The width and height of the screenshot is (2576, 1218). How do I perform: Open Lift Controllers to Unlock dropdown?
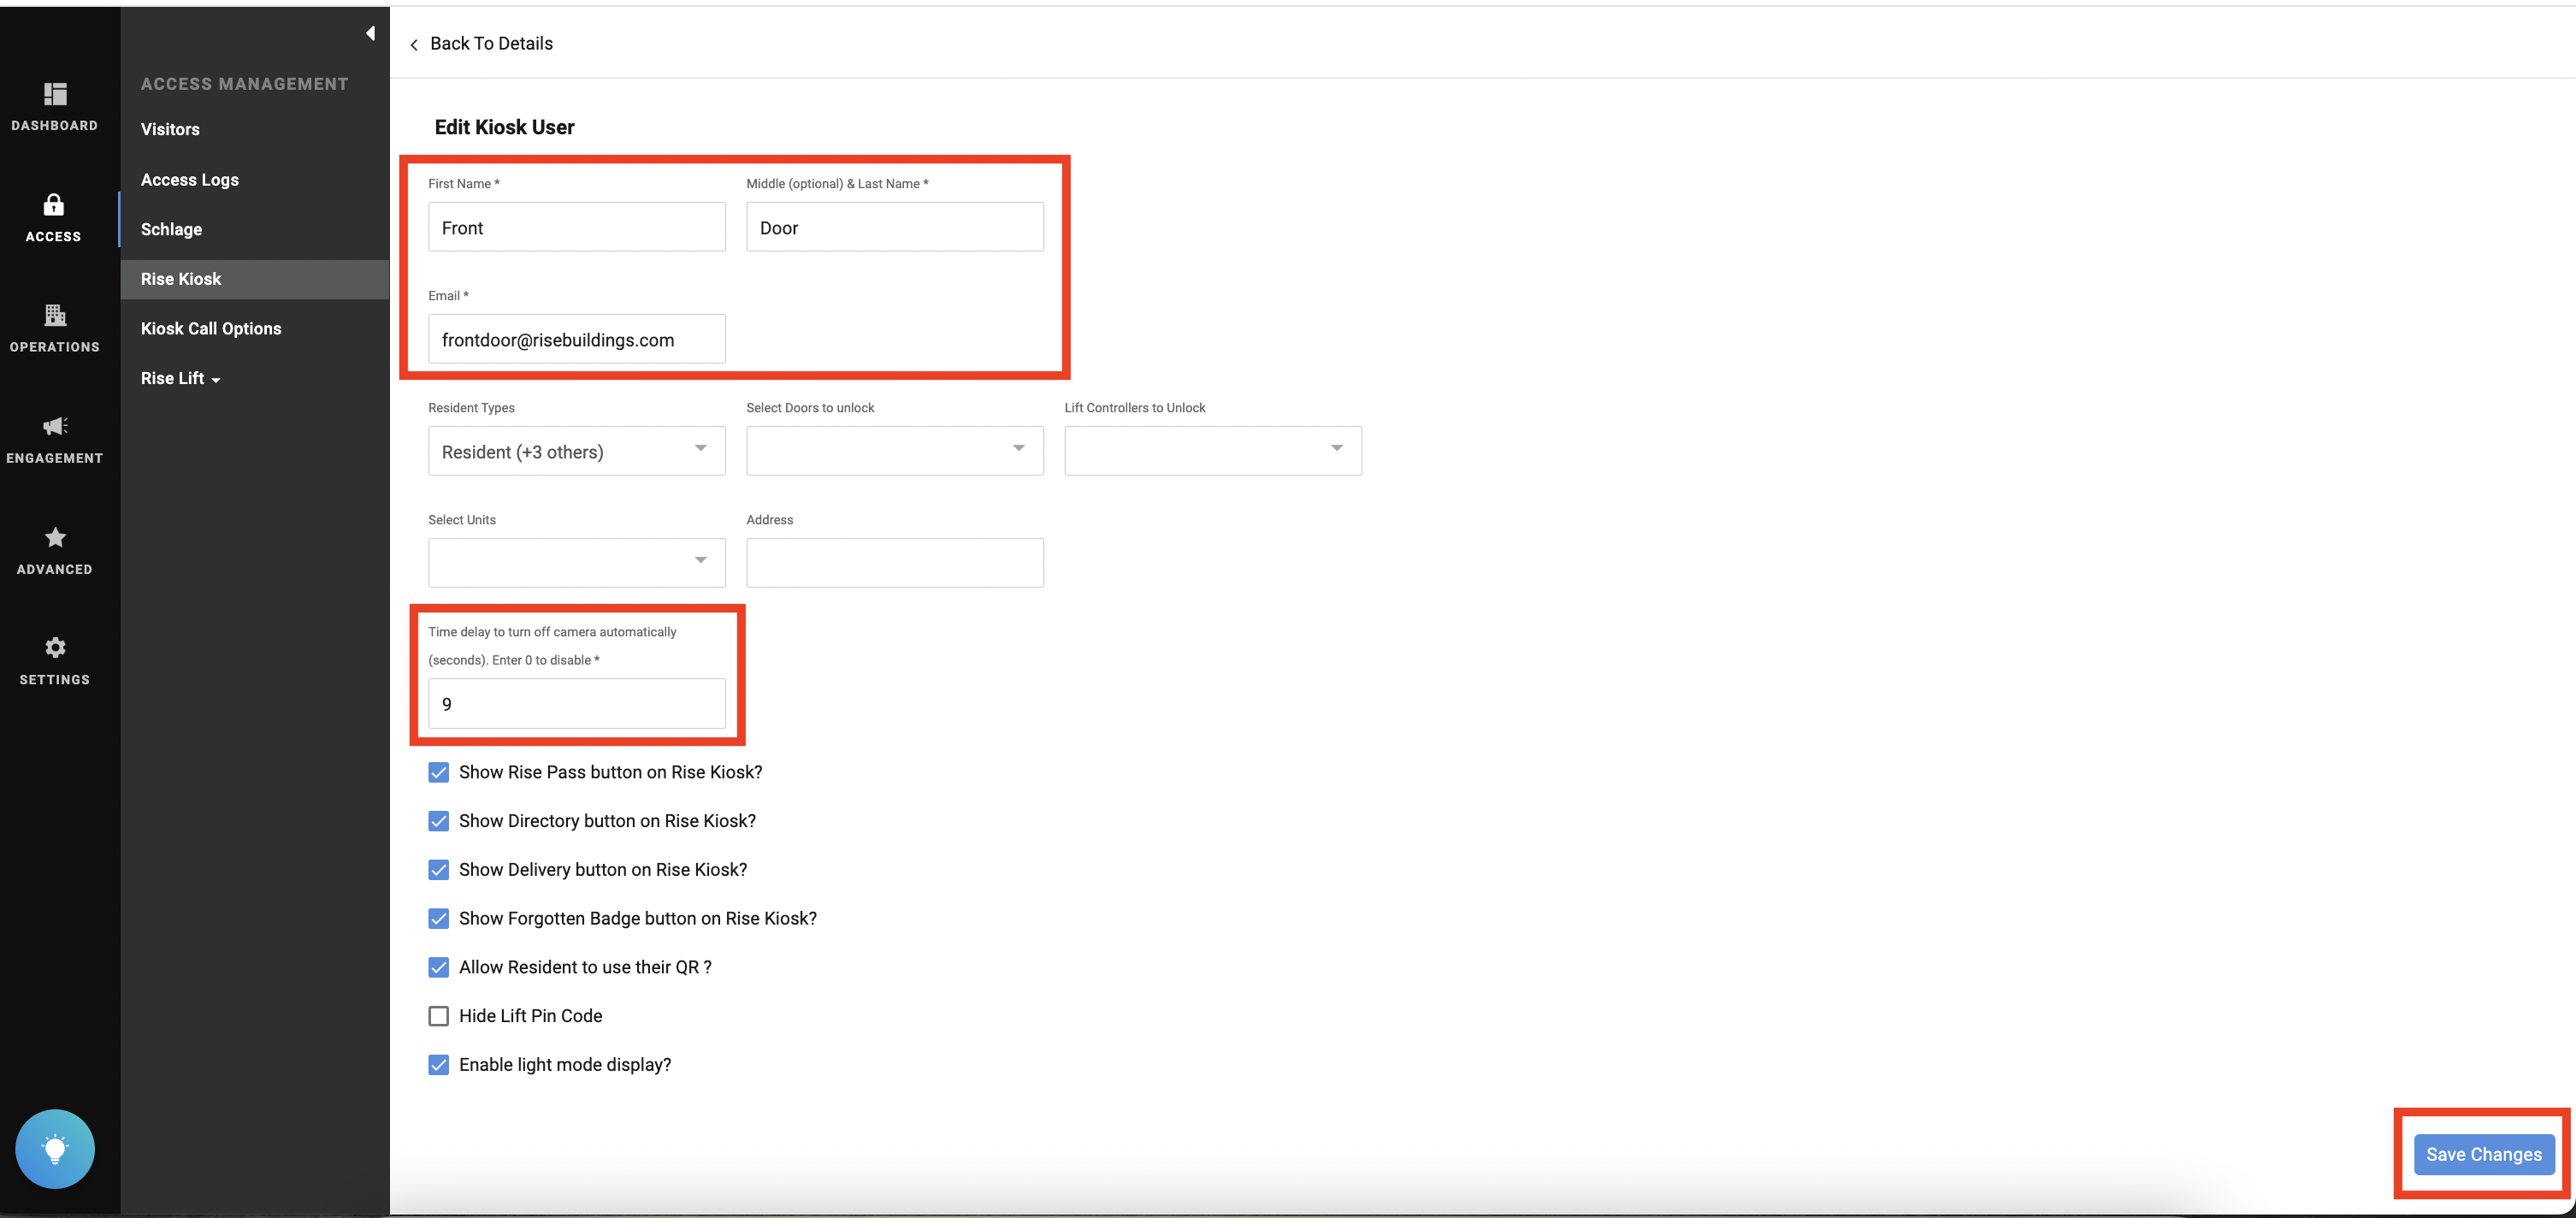(x=1212, y=451)
